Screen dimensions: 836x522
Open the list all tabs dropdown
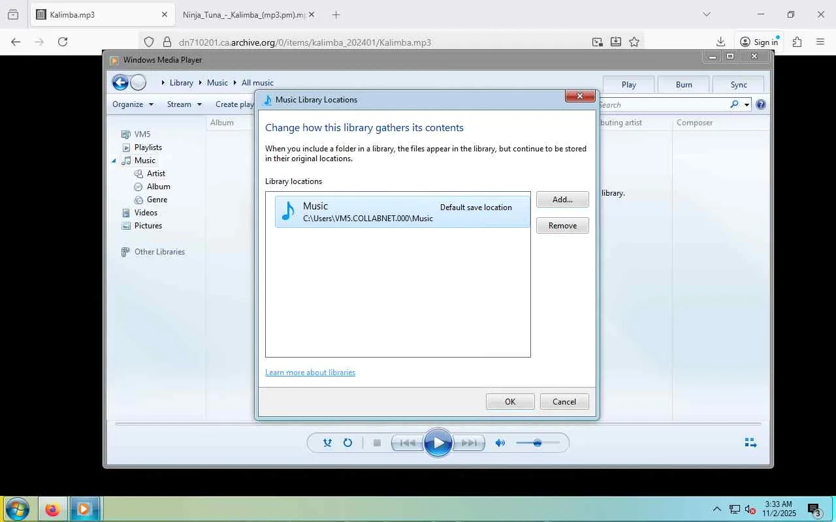706,14
